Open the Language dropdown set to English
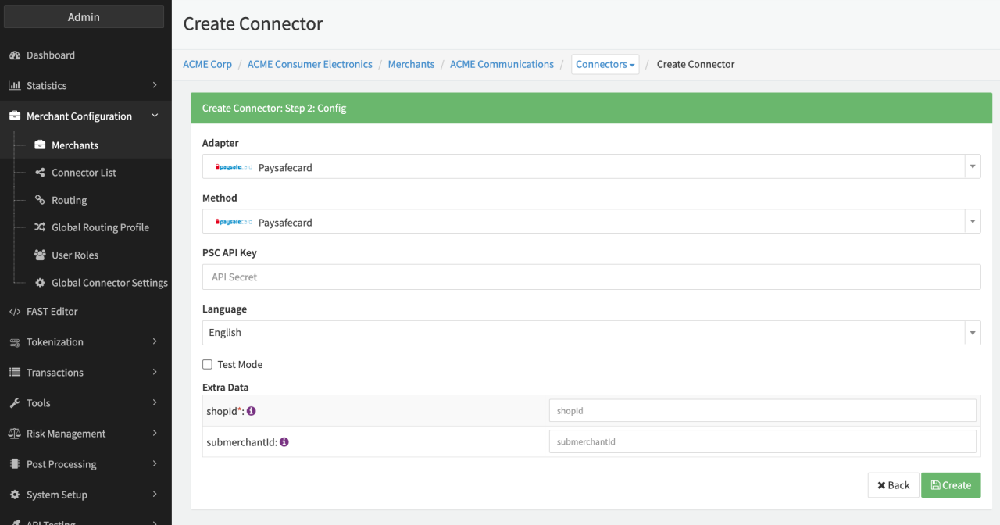The width and height of the screenshot is (1000, 525). pyautogui.click(x=591, y=333)
